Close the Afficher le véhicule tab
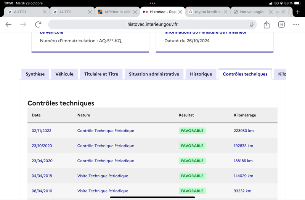This screenshot has height=200, width=305. [135, 12]
